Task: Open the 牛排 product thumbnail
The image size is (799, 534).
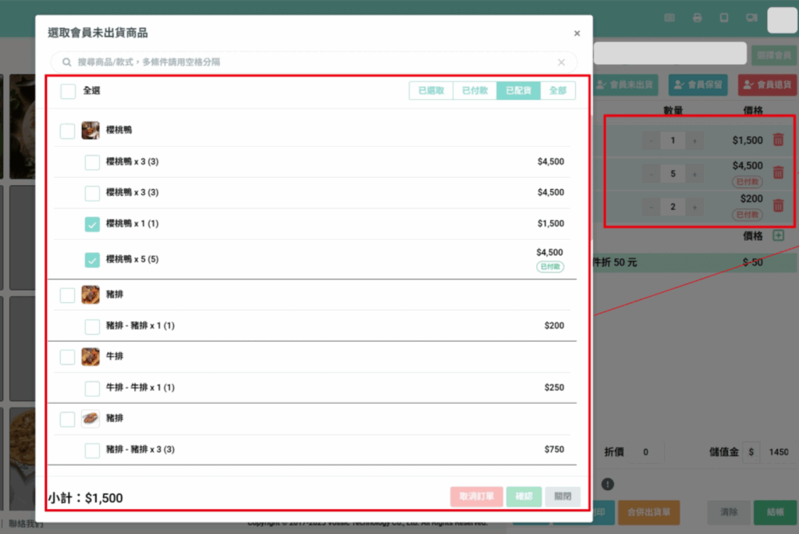Action: (91, 357)
